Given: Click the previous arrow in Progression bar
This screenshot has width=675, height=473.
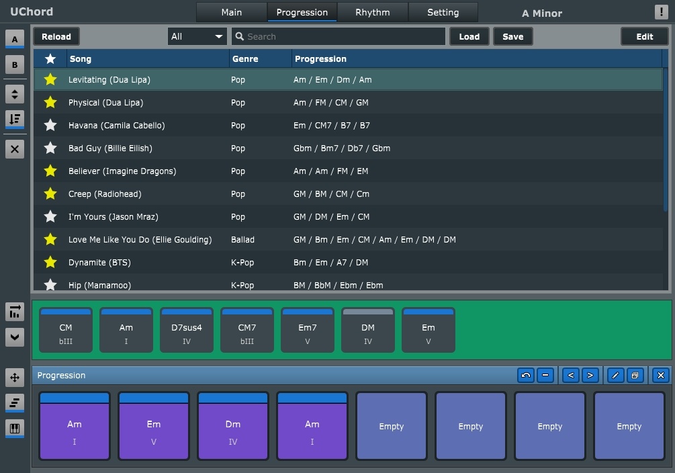Looking at the screenshot, I should click(x=571, y=375).
